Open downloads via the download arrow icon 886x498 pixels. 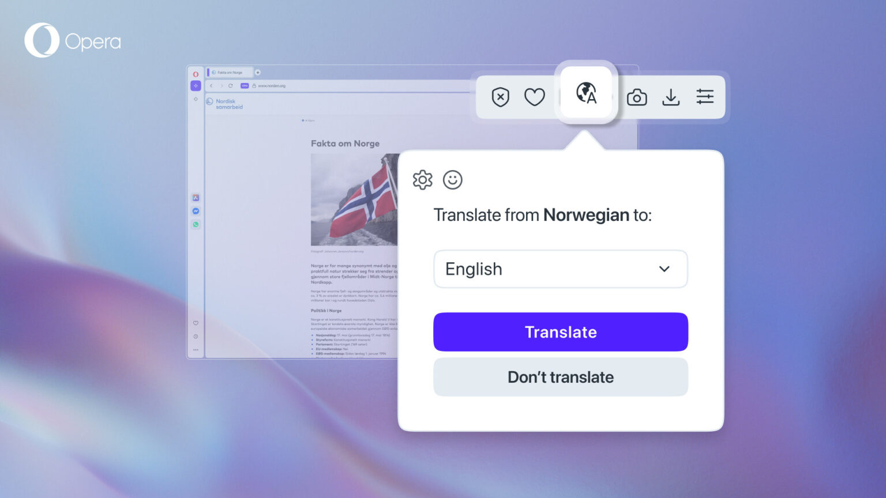(671, 97)
